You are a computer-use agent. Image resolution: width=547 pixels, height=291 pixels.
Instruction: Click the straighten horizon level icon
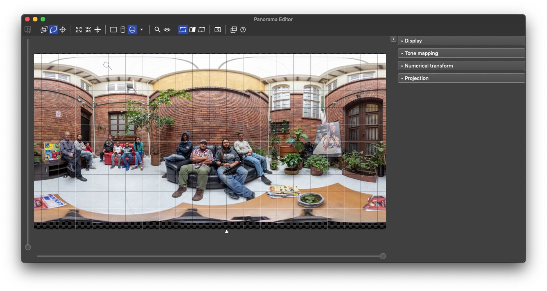98,30
